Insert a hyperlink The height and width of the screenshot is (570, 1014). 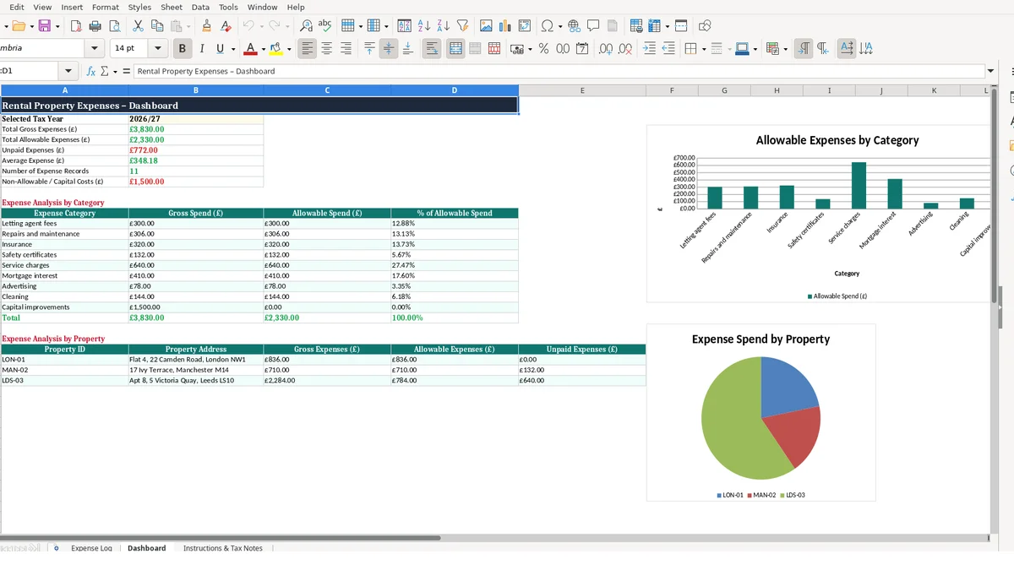pos(575,26)
